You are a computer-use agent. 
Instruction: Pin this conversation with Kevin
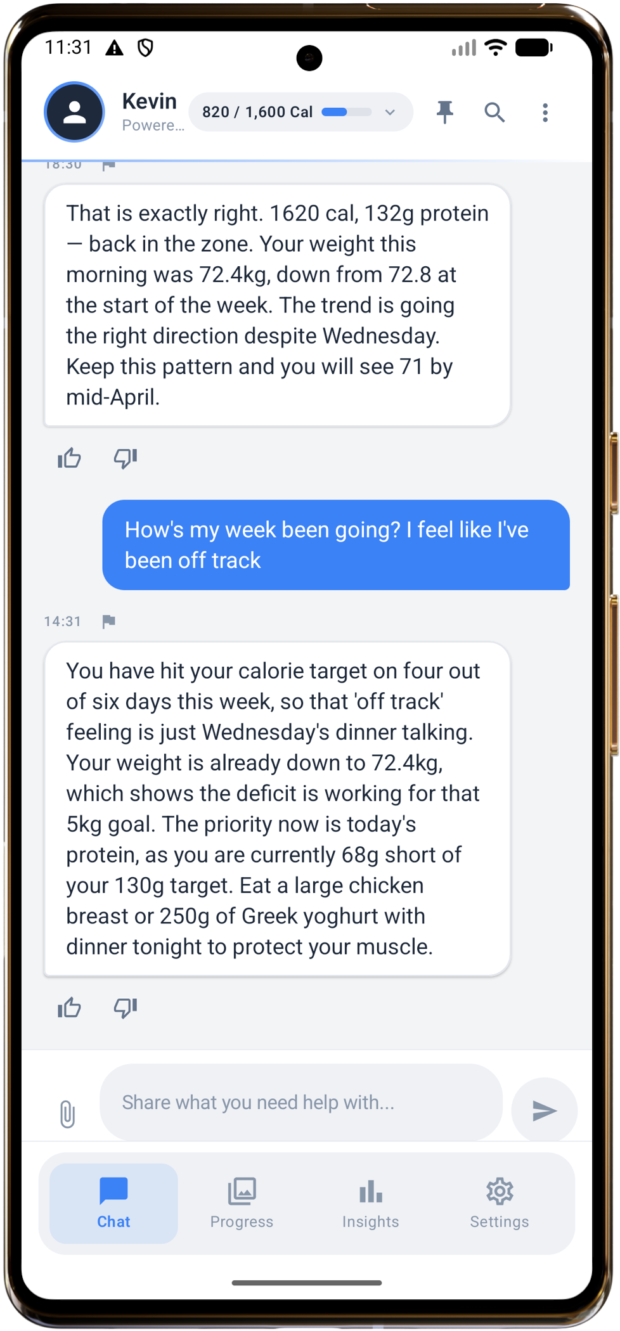tap(445, 112)
